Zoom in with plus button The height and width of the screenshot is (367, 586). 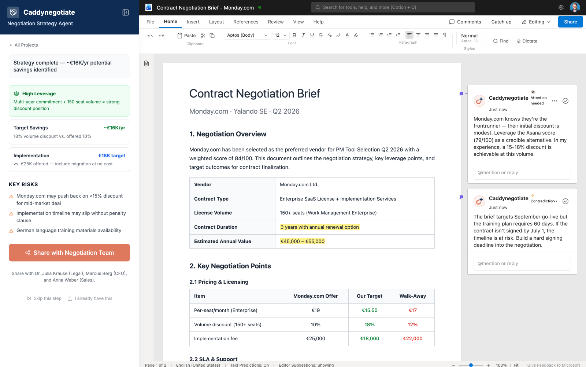(x=489, y=365)
